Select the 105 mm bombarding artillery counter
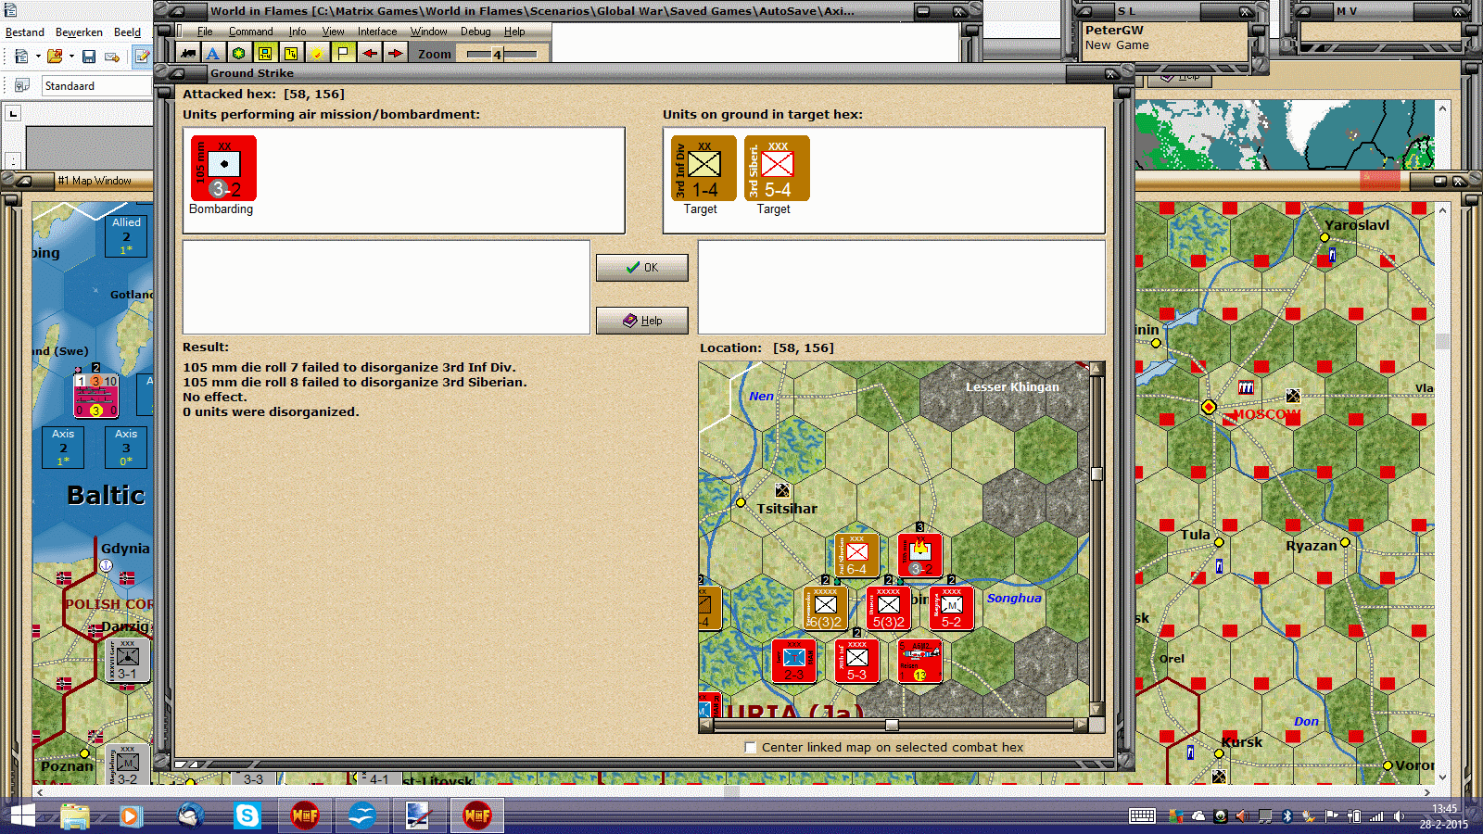 pyautogui.click(x=223, y=168)
